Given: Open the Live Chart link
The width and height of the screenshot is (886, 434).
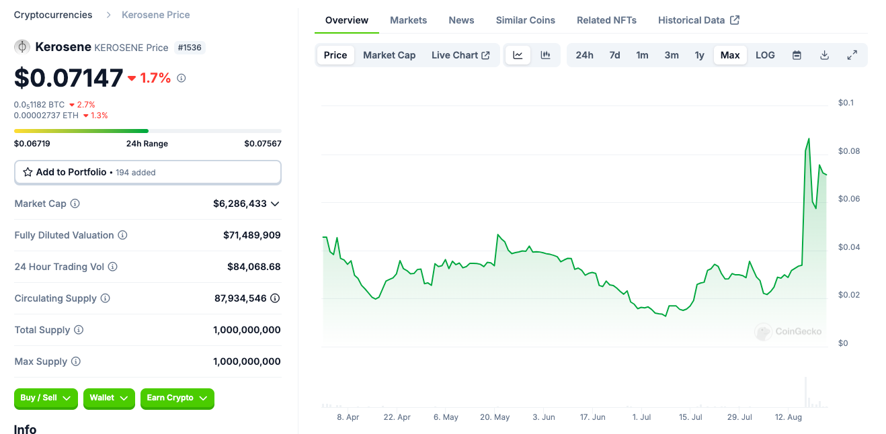Looking at the screenshot, I should point(460,55).
